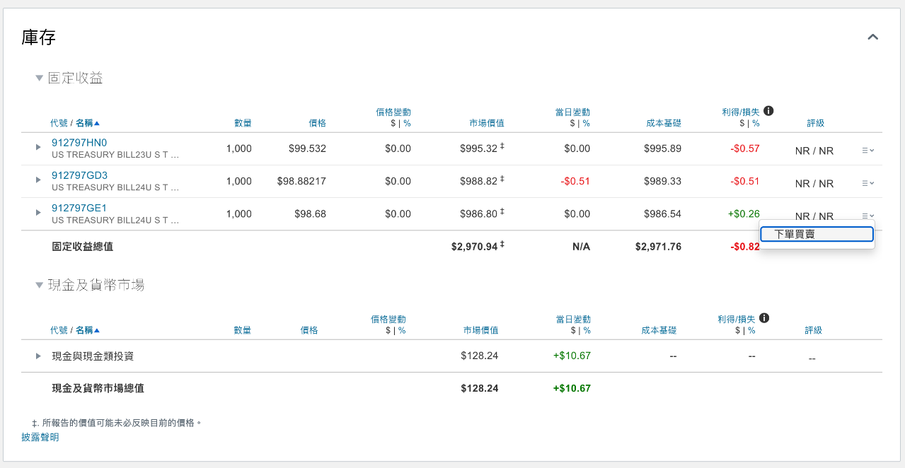Expand the 現金與現金類投資 row

(38, 356)
